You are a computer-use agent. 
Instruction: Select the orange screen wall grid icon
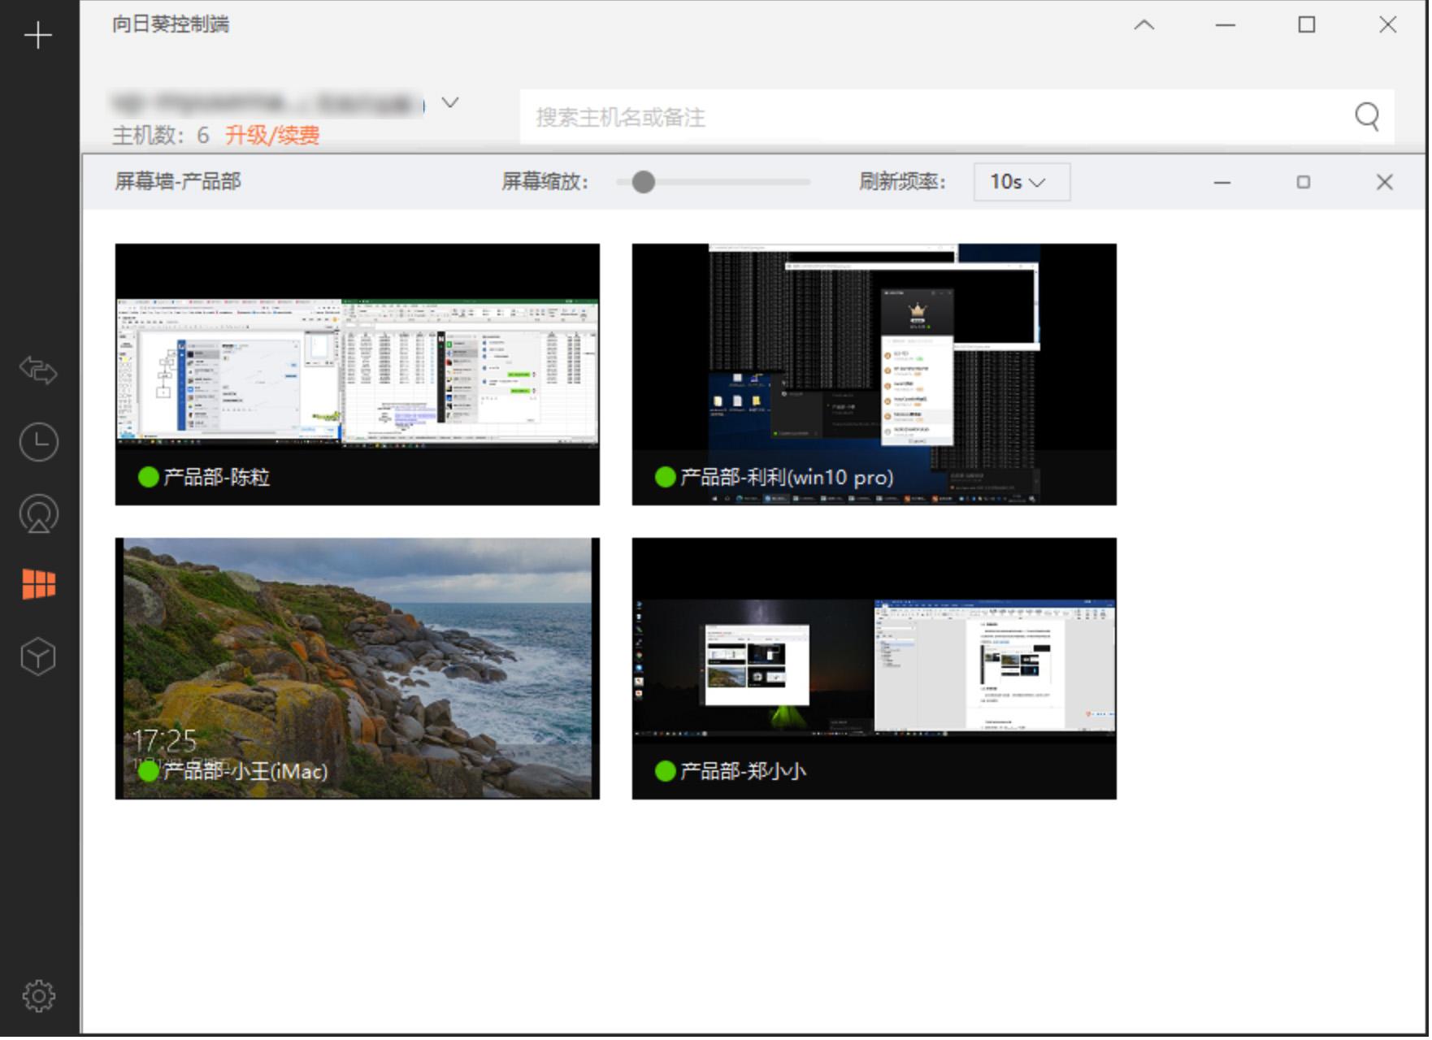point(38,584)
